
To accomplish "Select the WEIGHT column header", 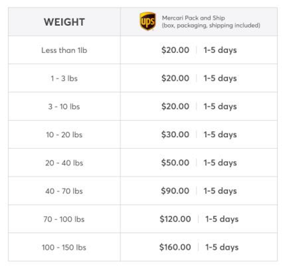I will pos(64,22).
